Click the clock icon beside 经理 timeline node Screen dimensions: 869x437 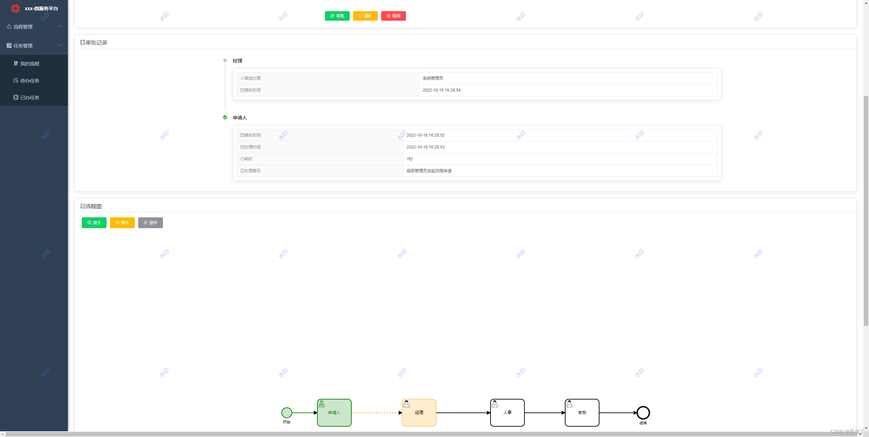pyautogui.click(x=225, y=60)
